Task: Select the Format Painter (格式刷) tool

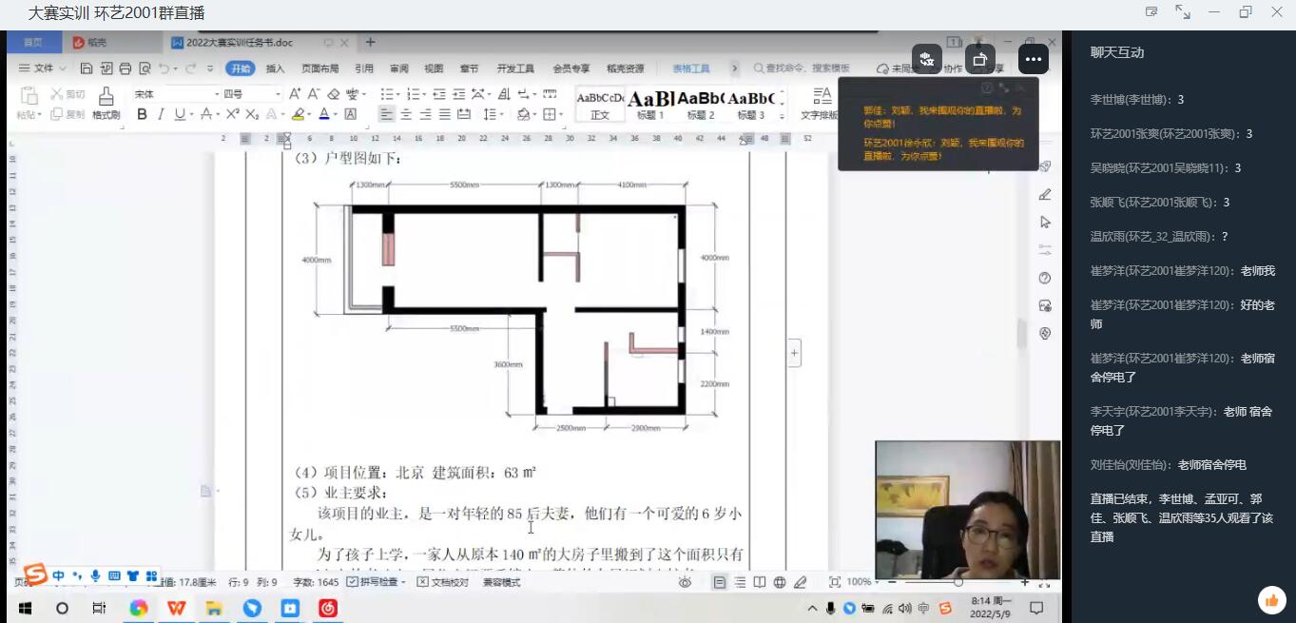Action: click(106, 103)
